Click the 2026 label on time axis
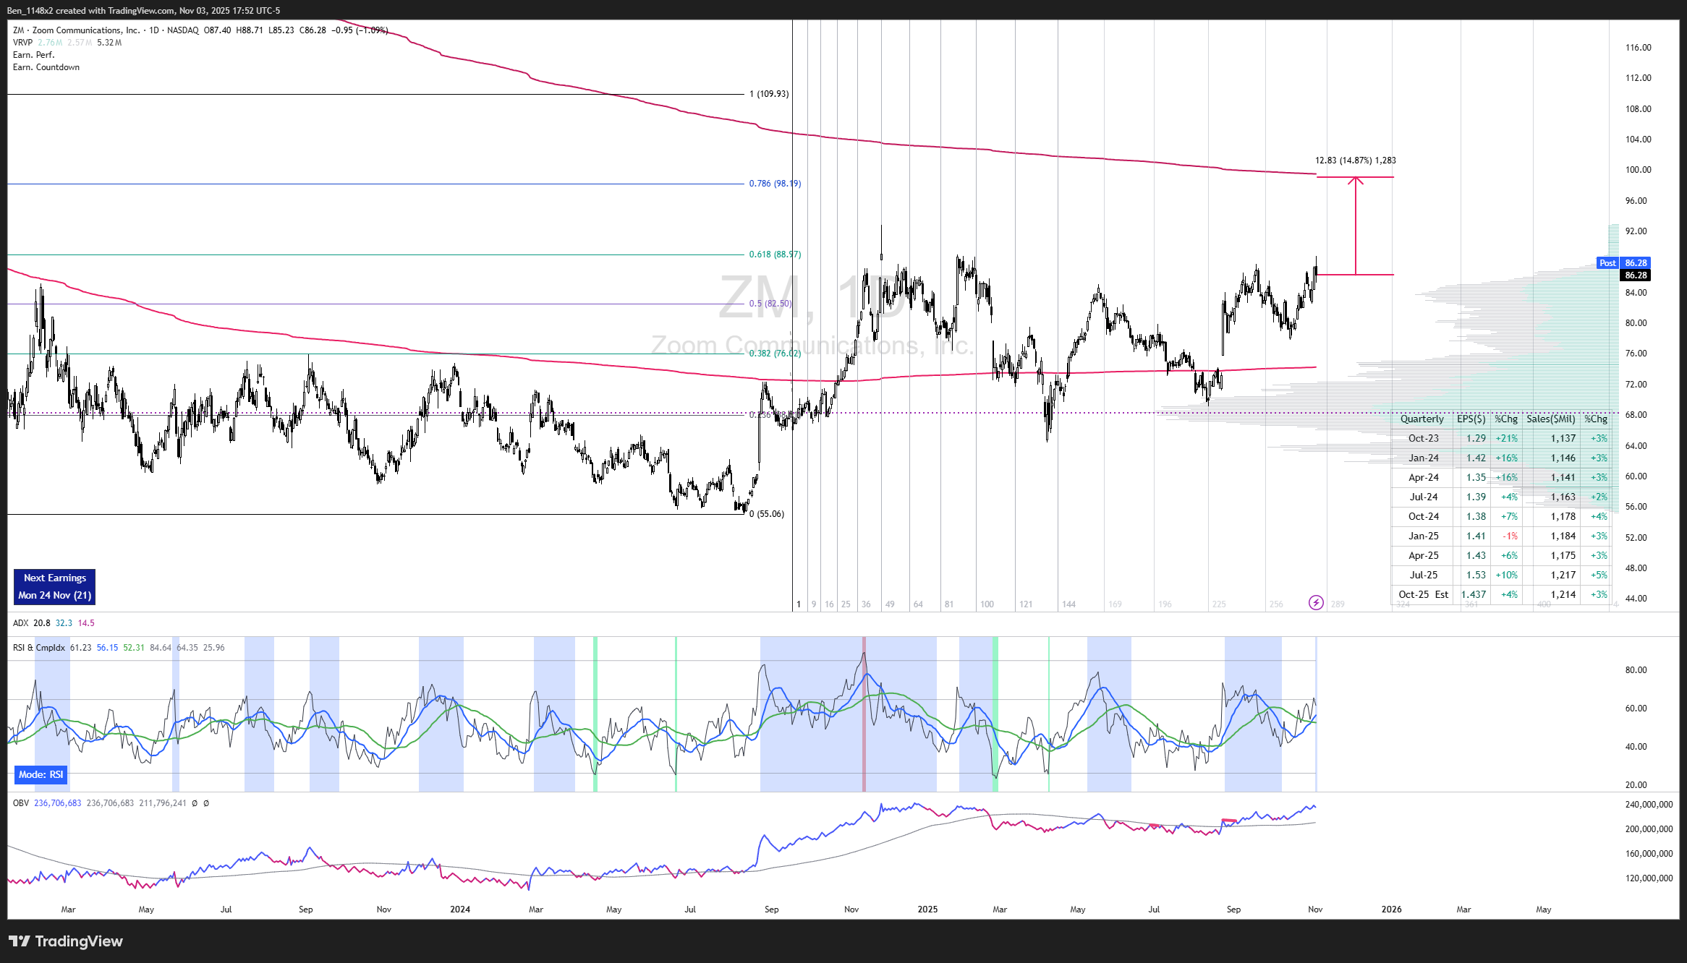 pos(1391,910)
